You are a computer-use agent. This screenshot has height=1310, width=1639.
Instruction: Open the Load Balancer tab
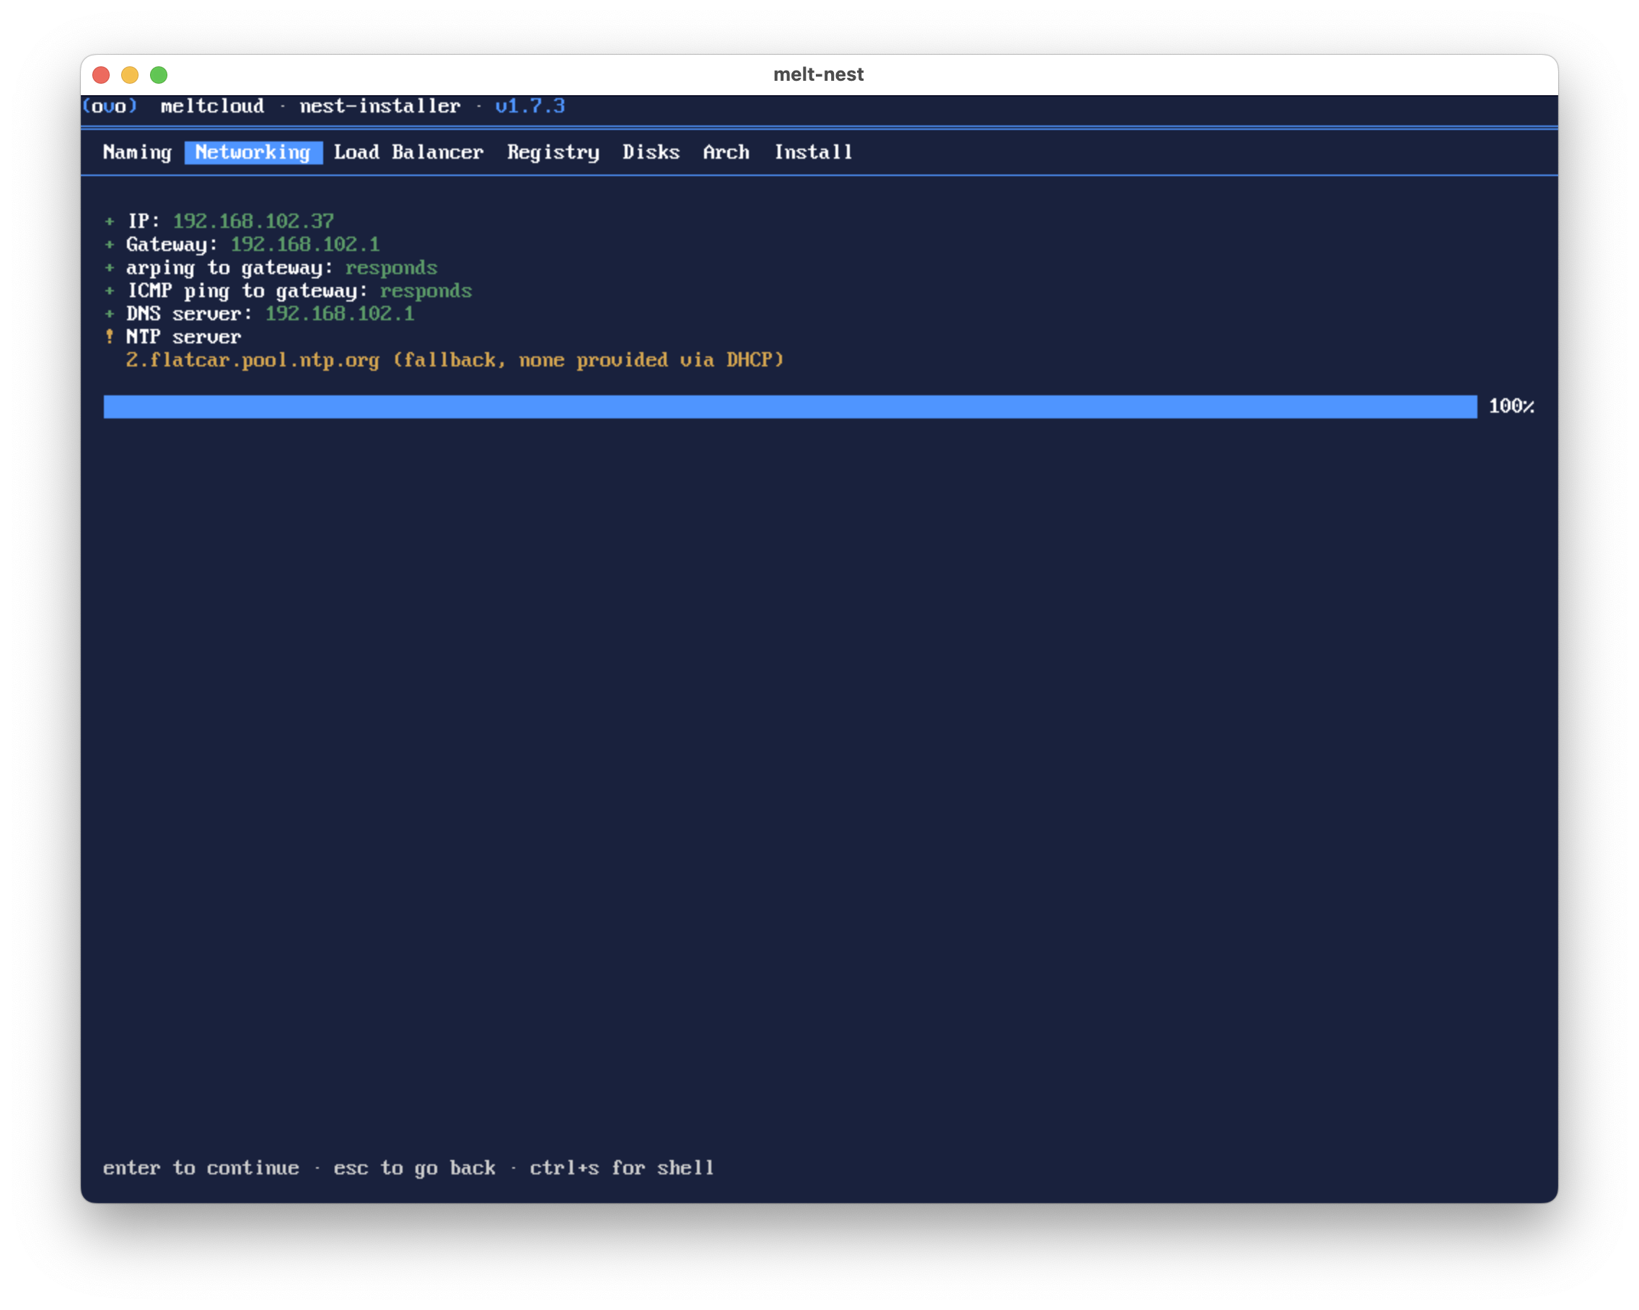(x=408, y=152)
